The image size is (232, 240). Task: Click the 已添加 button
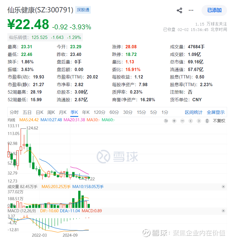[x=214, y=10]
